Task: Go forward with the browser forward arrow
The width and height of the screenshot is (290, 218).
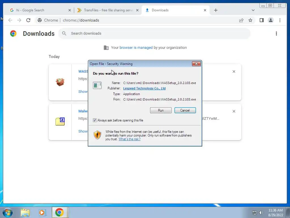Action: [19, 20]
